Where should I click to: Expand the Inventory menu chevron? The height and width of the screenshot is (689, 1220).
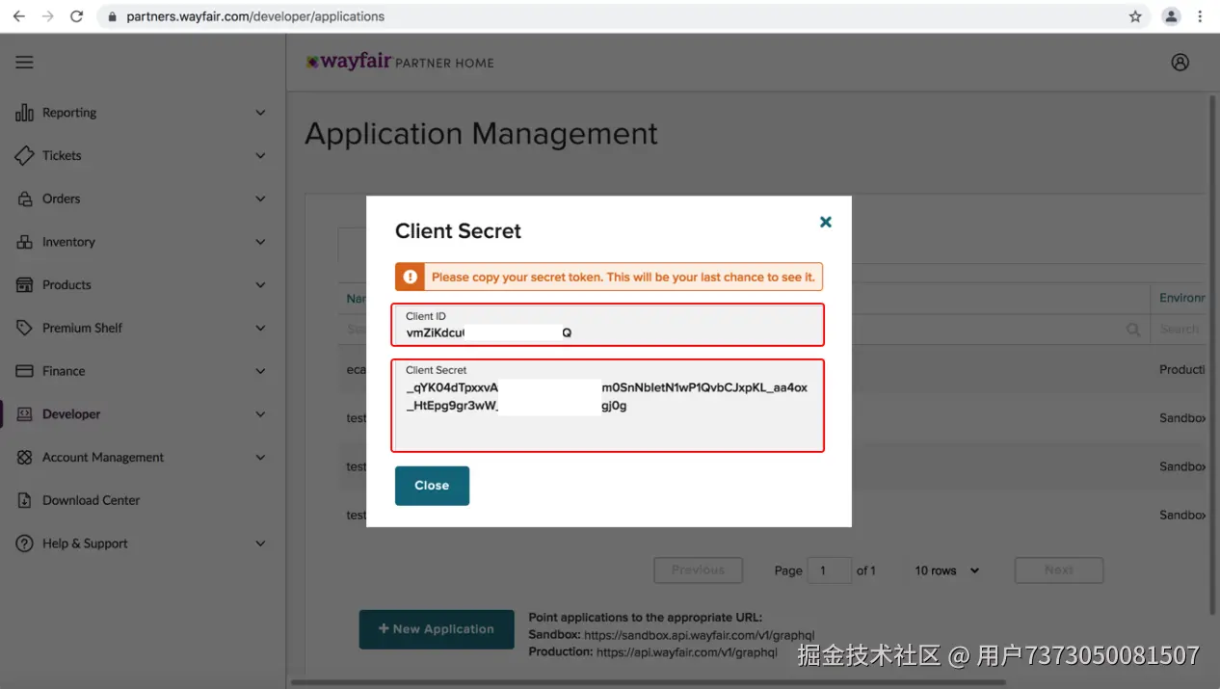(260, 242)
